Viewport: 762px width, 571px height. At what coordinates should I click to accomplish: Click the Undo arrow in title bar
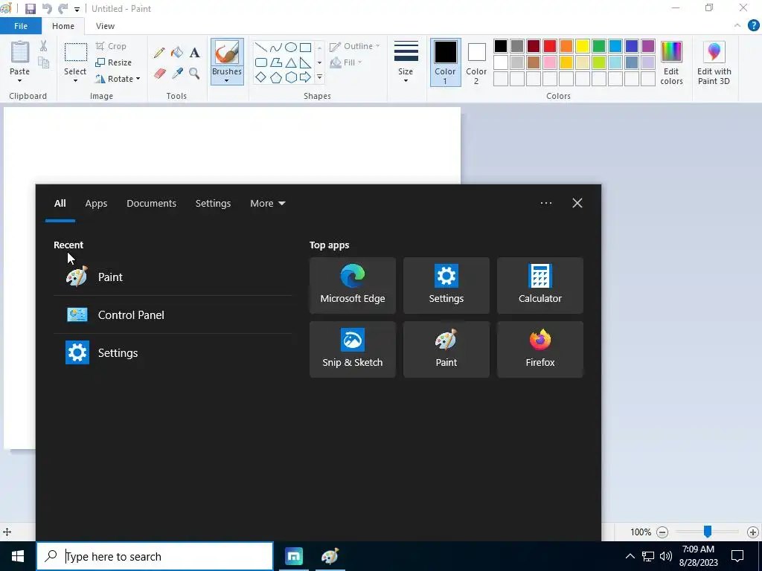(x=47, y=9)
